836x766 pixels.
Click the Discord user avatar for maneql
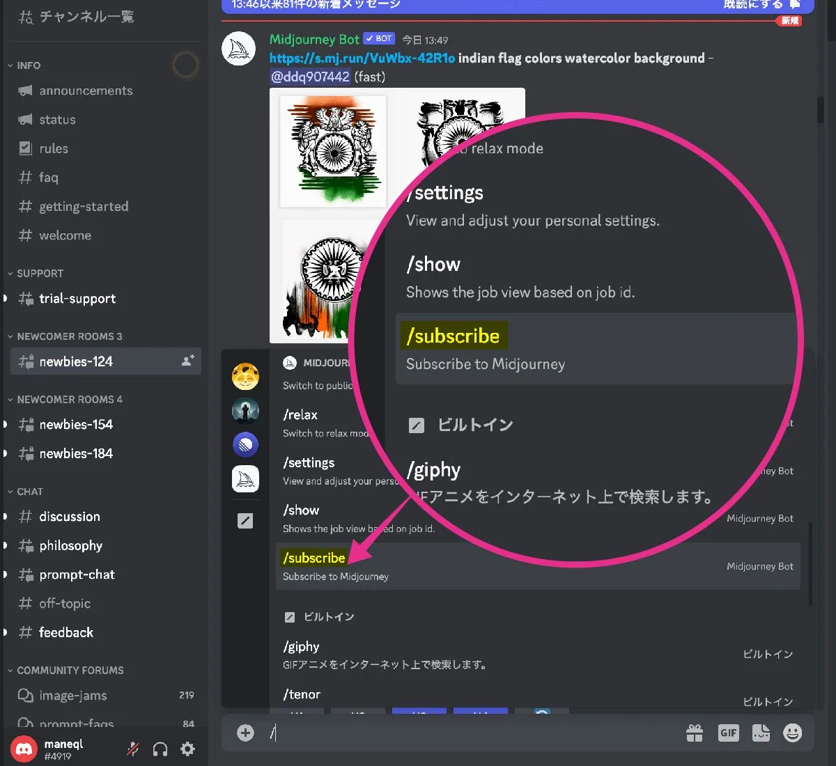24,749
